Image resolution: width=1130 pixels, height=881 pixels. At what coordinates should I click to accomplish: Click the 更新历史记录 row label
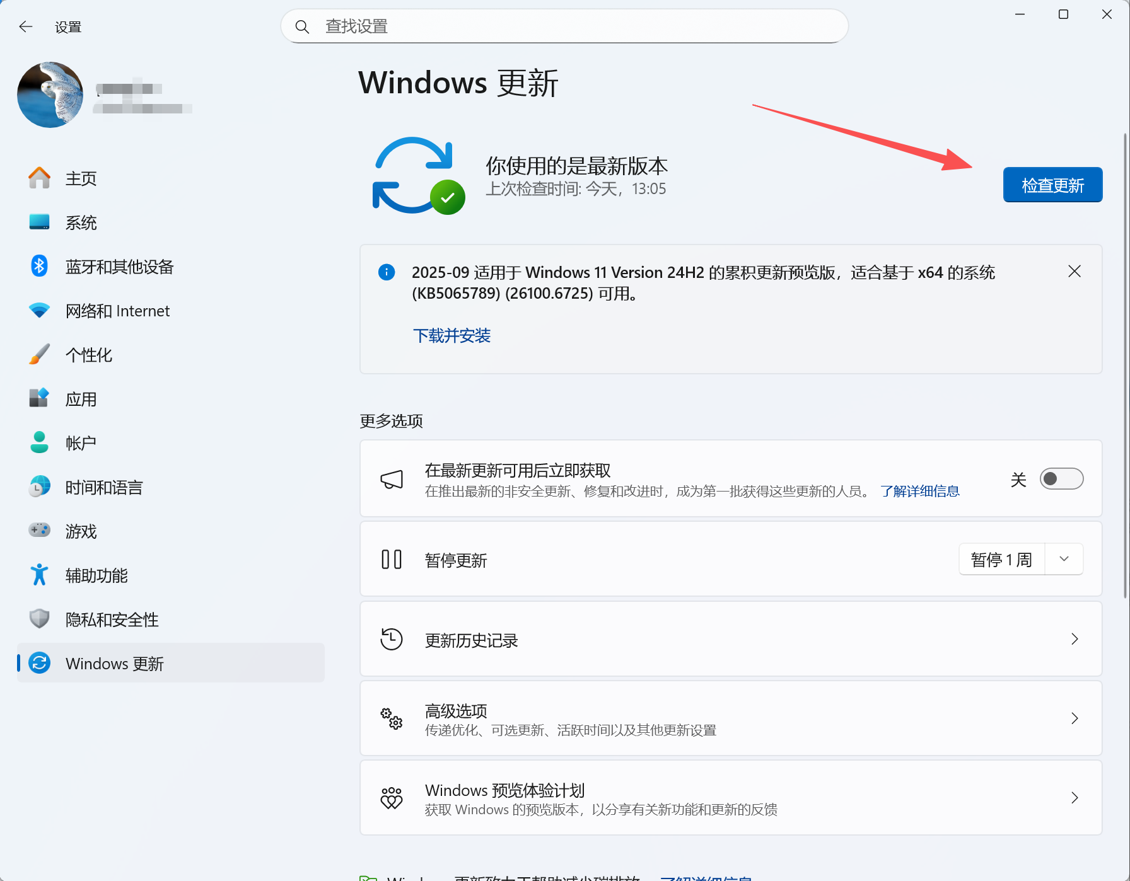472,640
